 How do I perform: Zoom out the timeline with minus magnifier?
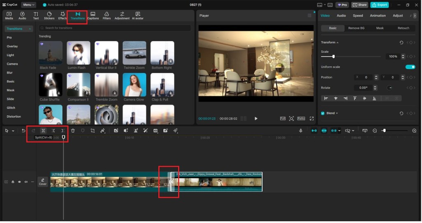pyautogui.click(x=375, y=131)
